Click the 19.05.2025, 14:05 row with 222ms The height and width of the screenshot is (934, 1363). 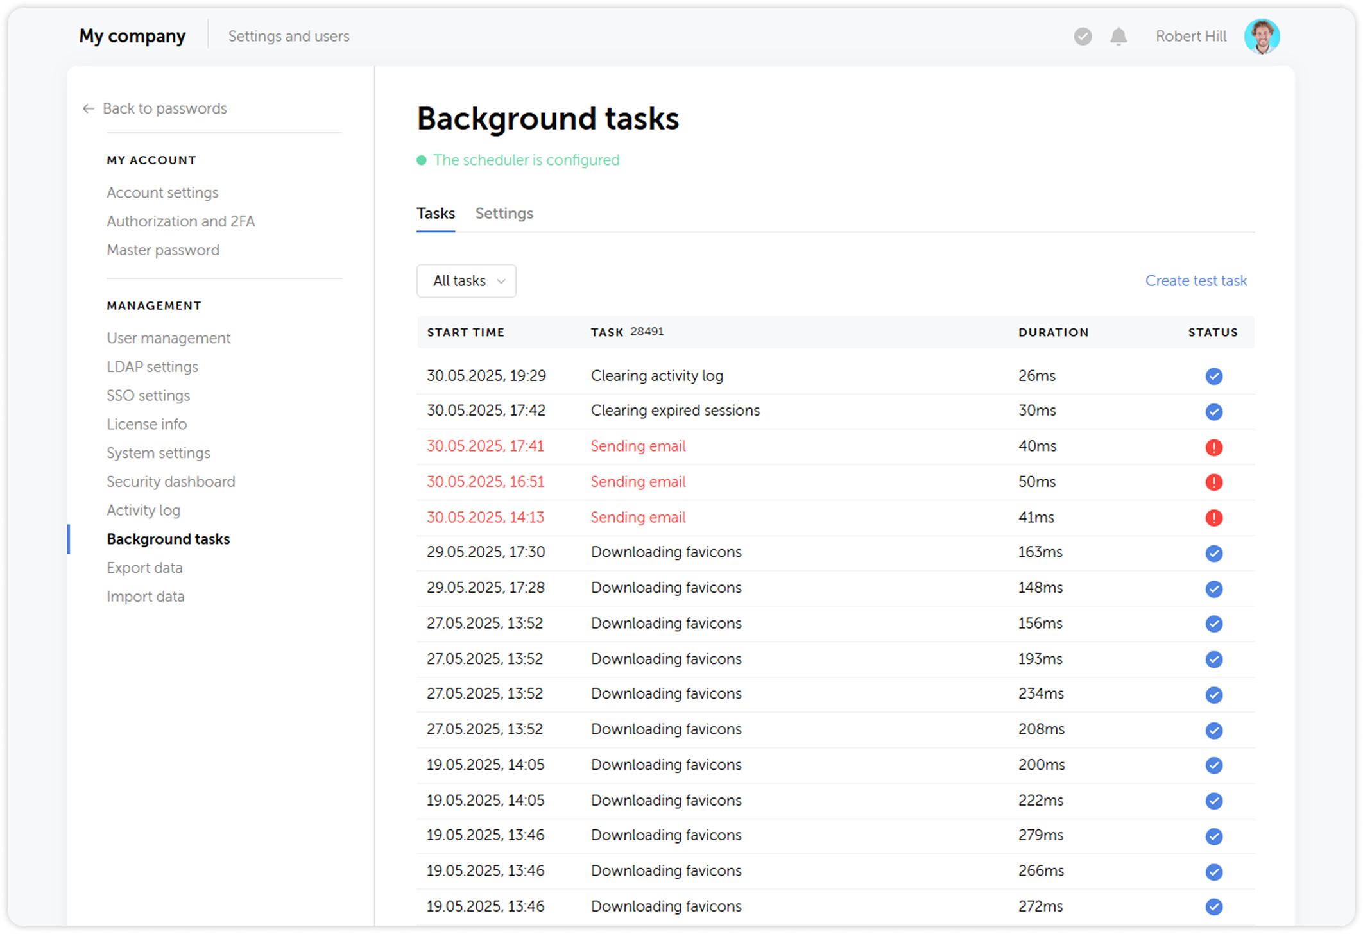point(836,801)
